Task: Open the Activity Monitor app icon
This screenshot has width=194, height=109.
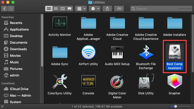Action: pyautogui.click(x=60, y=23)
